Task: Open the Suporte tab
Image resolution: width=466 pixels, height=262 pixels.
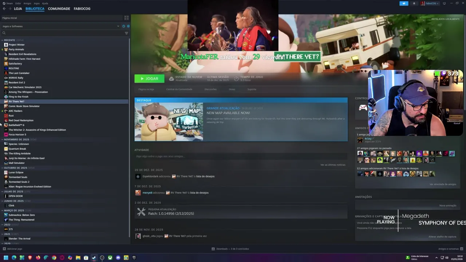Action: [252, 89]
